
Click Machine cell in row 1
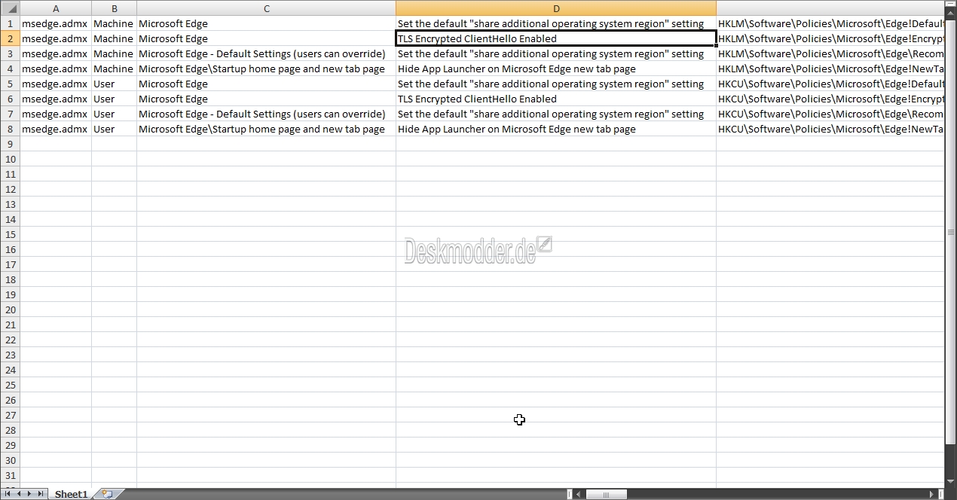coord(114,23)
